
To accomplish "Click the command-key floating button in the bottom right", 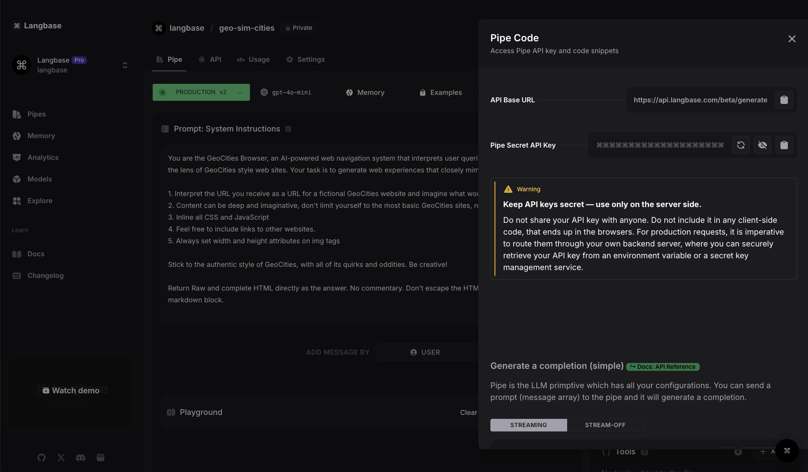I will tap(787, 451).
